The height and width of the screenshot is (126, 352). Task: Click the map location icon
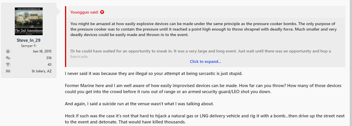coord(8,71)
